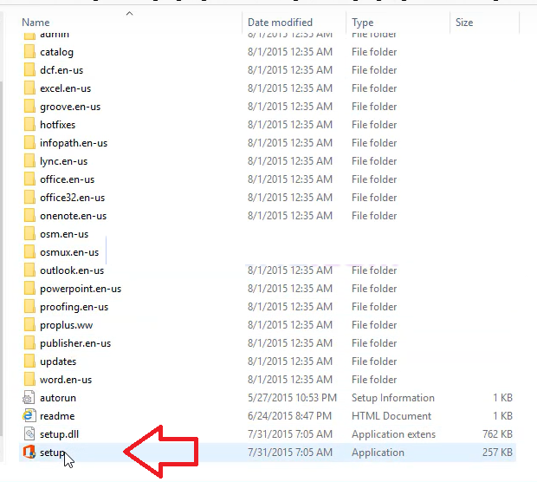Sort files by Size column
Viewport: 537px width, 482px height.
point(464,22)
